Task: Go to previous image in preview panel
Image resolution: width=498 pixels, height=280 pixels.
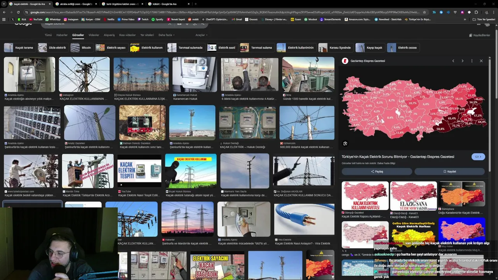Action: click(x=453, y=61)
